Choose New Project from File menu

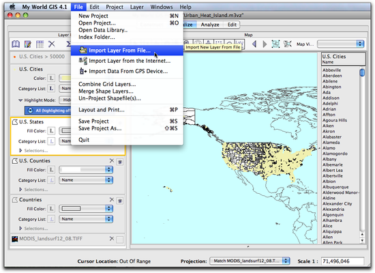point(127,16)
